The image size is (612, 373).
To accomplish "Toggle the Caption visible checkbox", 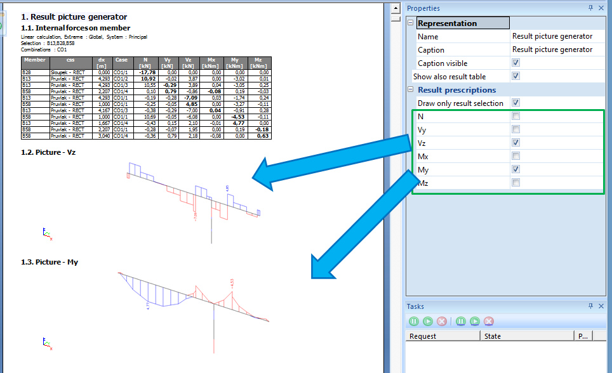I will pos(516,63).
